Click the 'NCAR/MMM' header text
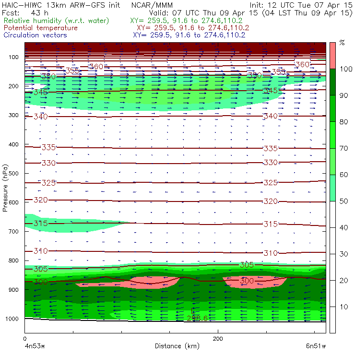355x355 pixels. (x=152, y=5)
